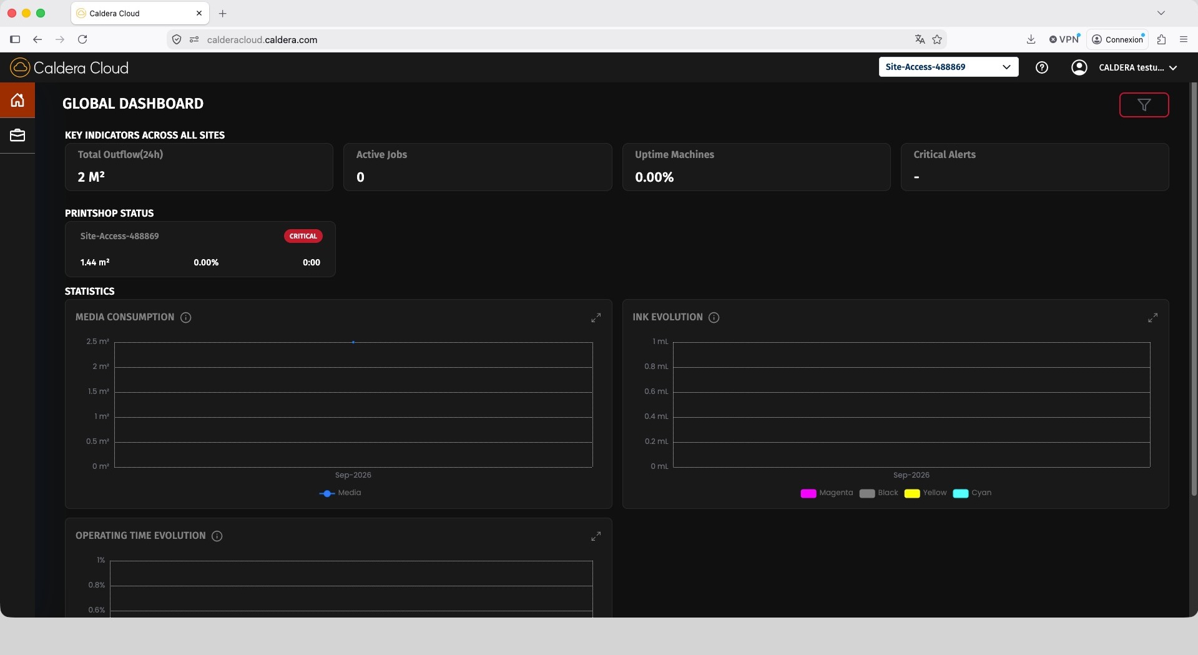
Task: Show info for Media Consumption
Action: pyautogui.click(x=185, y=318)
